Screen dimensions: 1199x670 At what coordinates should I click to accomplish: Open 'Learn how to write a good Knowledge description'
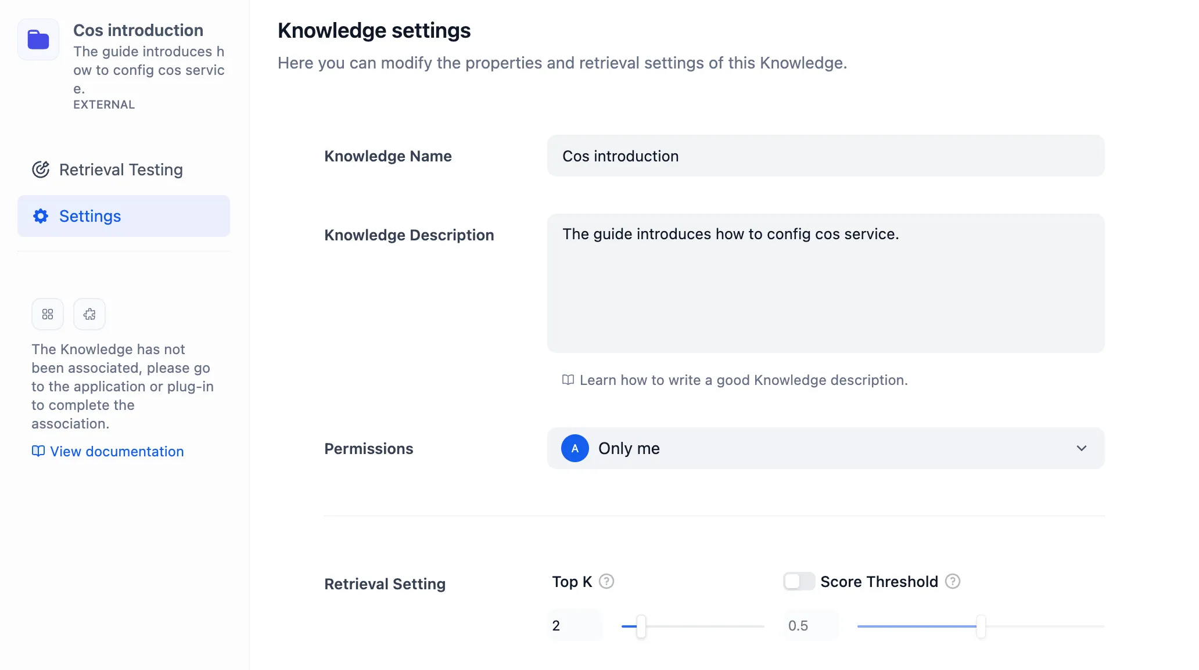[743, 380]
